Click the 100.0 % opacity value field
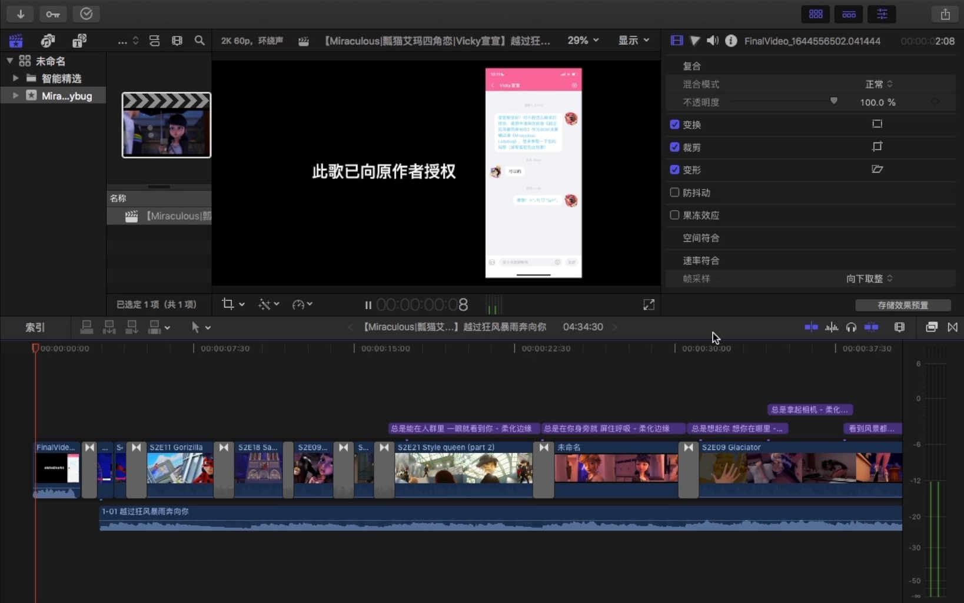Viewport: 964px width, 603px height. pos(877,102)
